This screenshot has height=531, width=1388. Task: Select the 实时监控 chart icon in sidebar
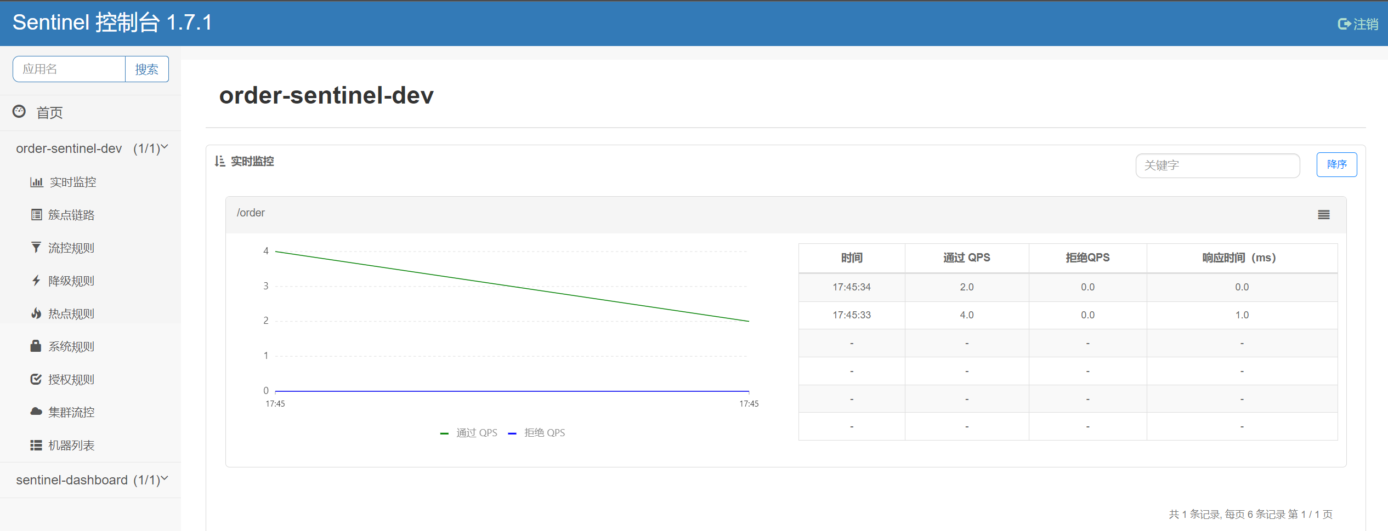click(36, 181)
